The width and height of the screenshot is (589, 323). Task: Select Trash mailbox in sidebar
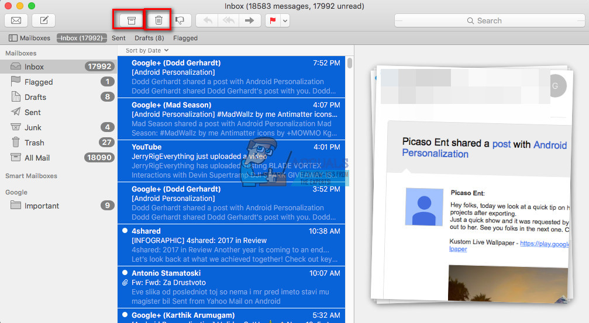[x=58, y=143]
